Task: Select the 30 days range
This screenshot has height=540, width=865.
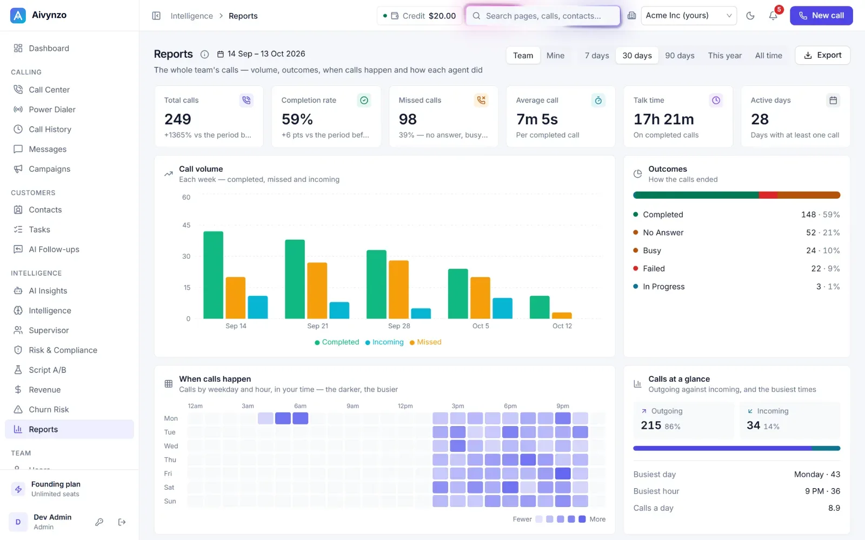Action: (637, 55)
